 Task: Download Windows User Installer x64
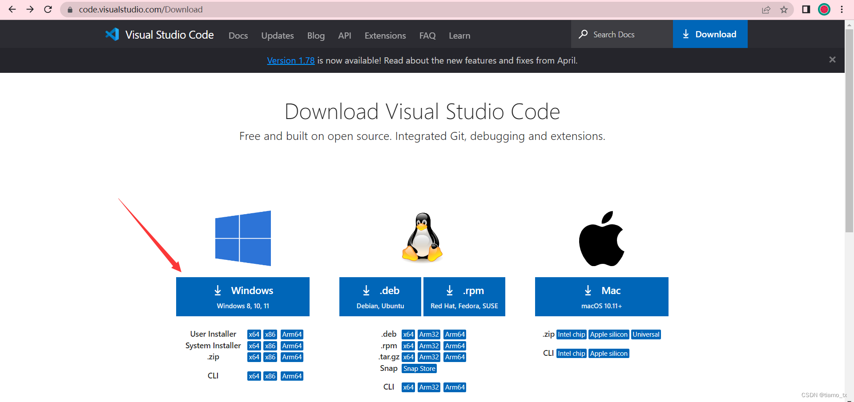254,334
